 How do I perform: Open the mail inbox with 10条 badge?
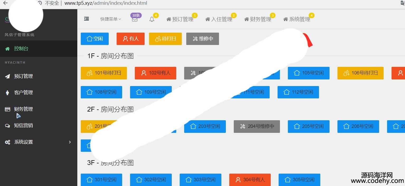point(135,19)
